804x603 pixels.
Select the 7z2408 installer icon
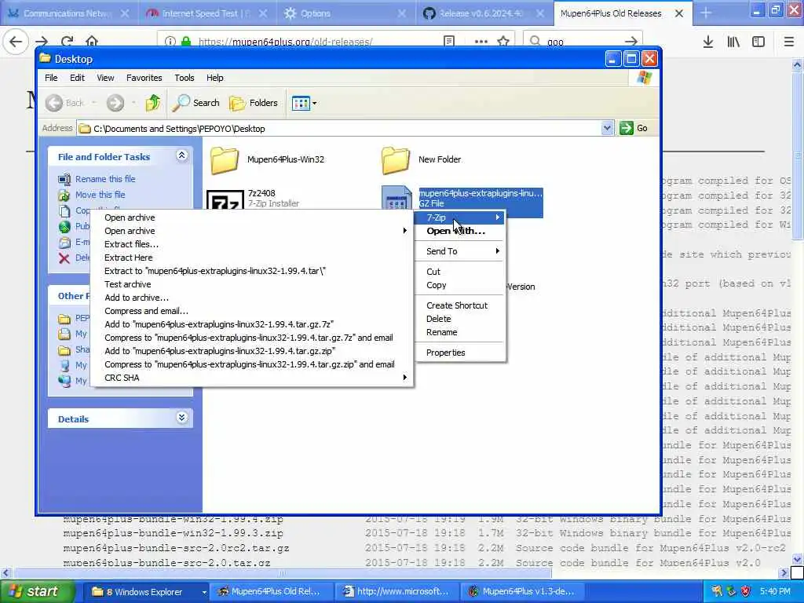(x=225, y=200)
